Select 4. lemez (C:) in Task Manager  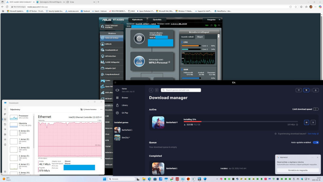(21, 166)
